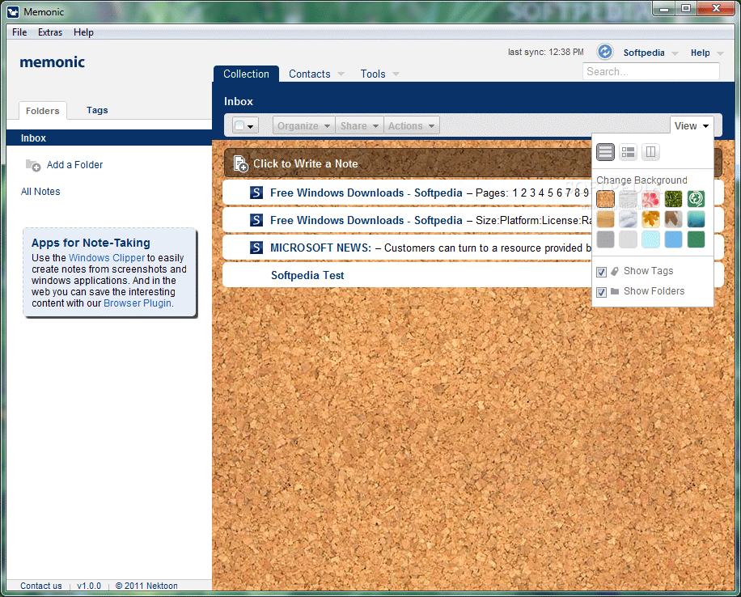Click the new note icon in Write a Note bar
Viewport: 741px width, 597px height.
point(241,164)
